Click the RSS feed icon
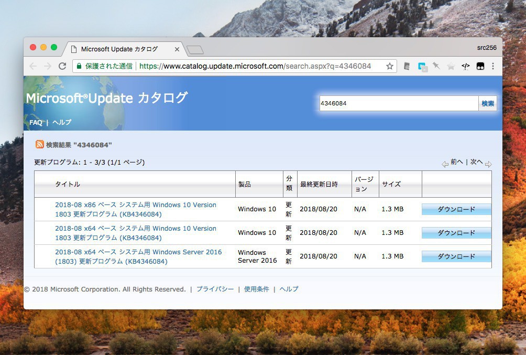The height and width of the screenshot is (355, 526). [40, 144]
